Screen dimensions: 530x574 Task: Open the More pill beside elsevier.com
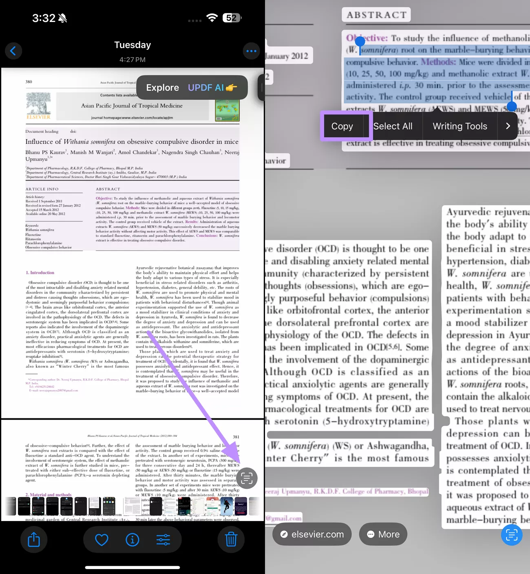382,534
